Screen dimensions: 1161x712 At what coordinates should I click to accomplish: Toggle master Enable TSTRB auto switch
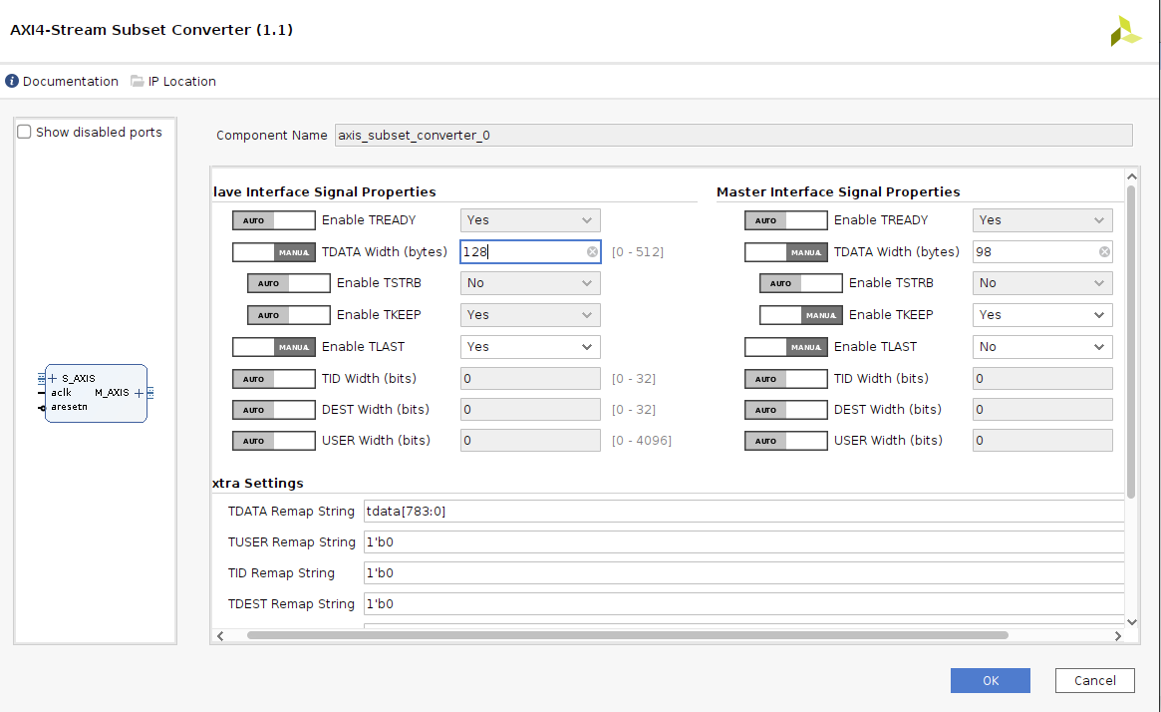tap(800, 283)
